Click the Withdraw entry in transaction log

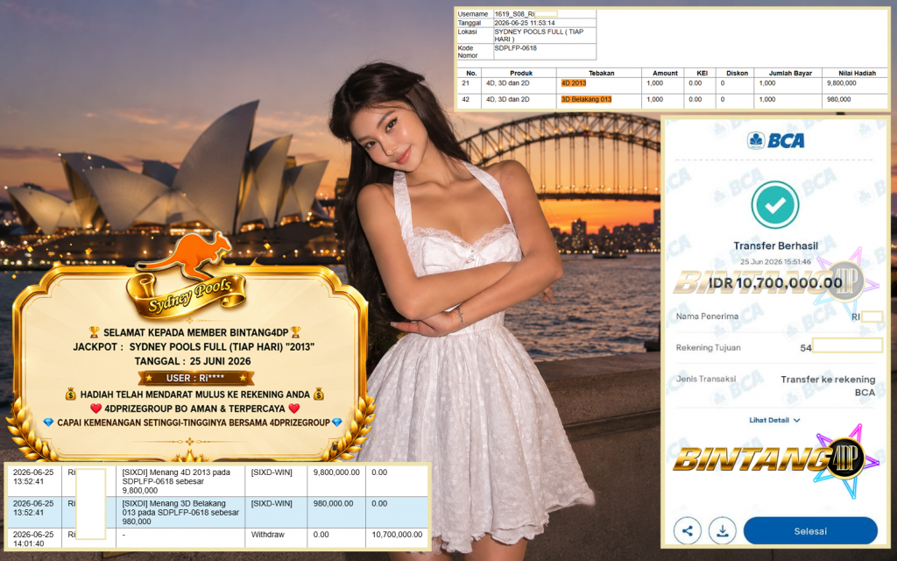[268, 535]
